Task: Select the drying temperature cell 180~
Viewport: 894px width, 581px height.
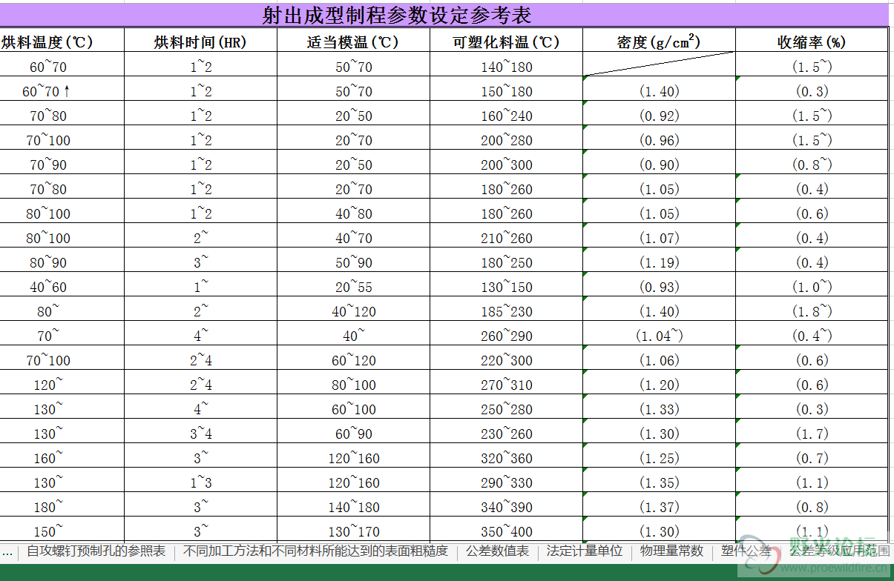Action: pyautogui.click(x=62, y=505)
